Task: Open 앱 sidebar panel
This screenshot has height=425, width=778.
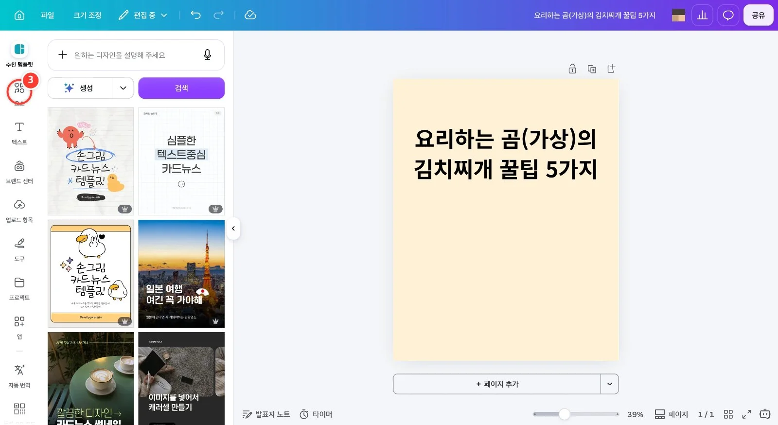Action: [19, 328]
